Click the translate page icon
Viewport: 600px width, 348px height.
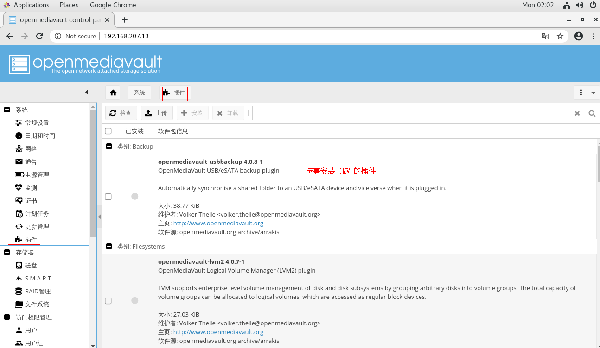tap(545, 36)
